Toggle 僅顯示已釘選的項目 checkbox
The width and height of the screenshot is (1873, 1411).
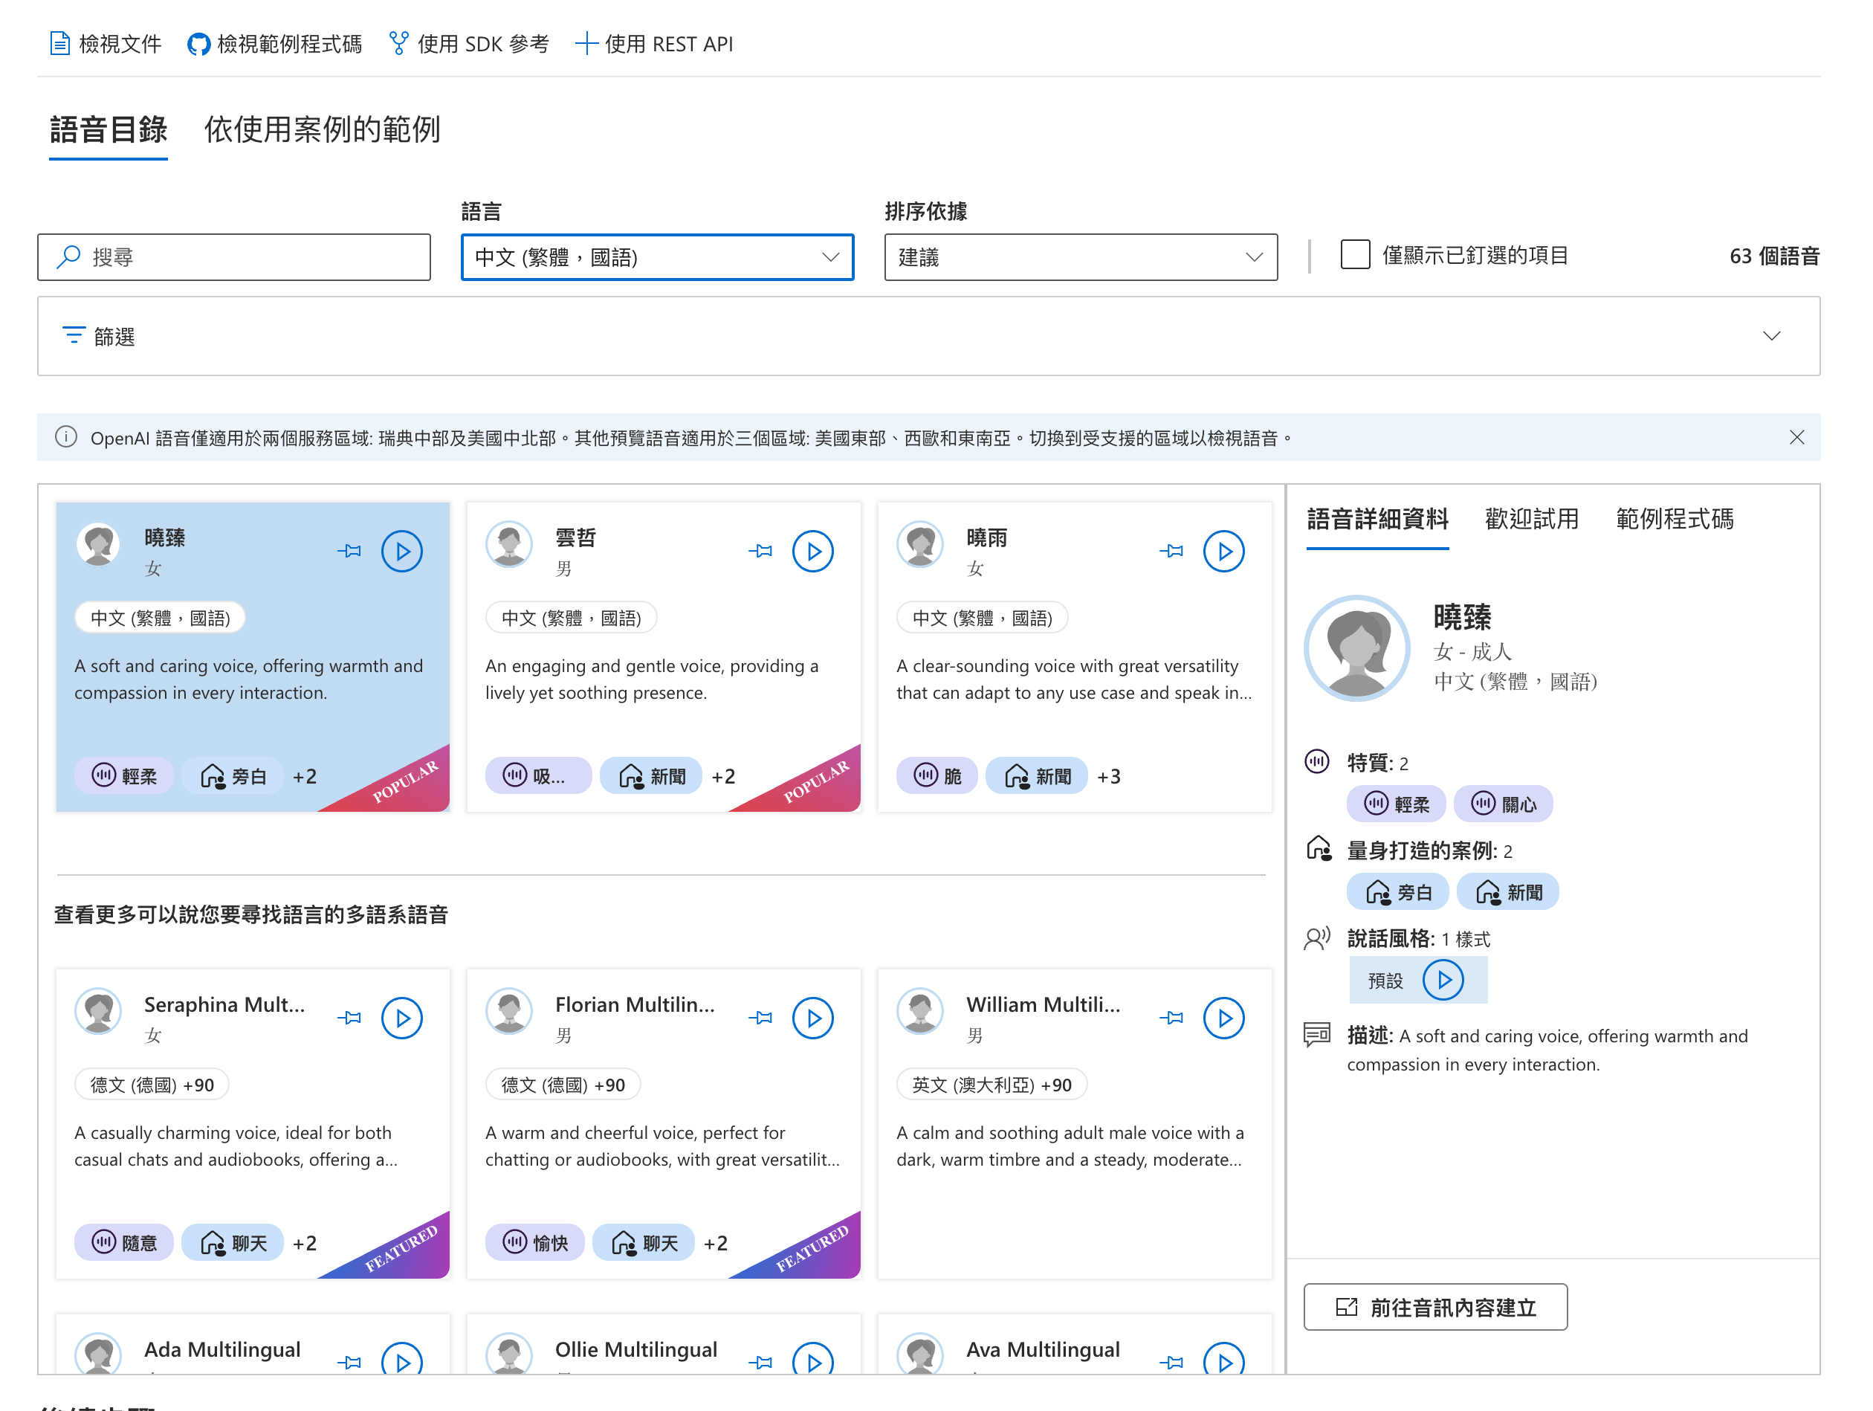[1355, 255]
